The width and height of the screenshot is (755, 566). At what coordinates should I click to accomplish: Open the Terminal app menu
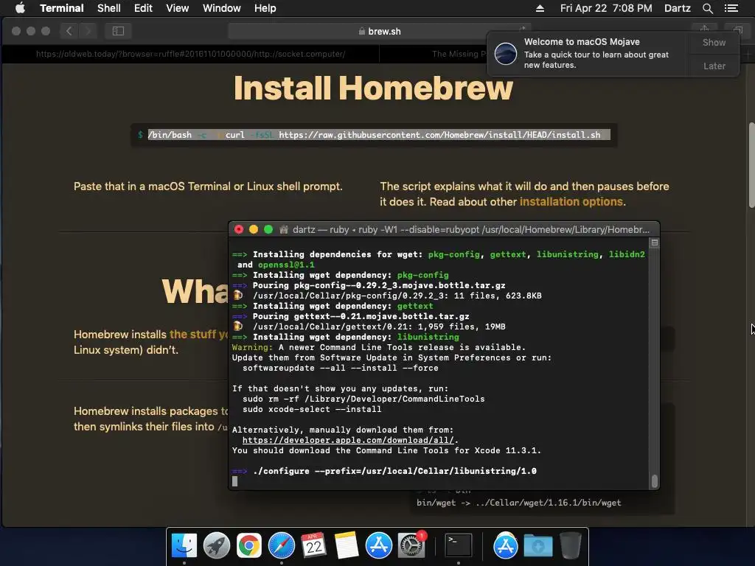[x=62, y=8]
